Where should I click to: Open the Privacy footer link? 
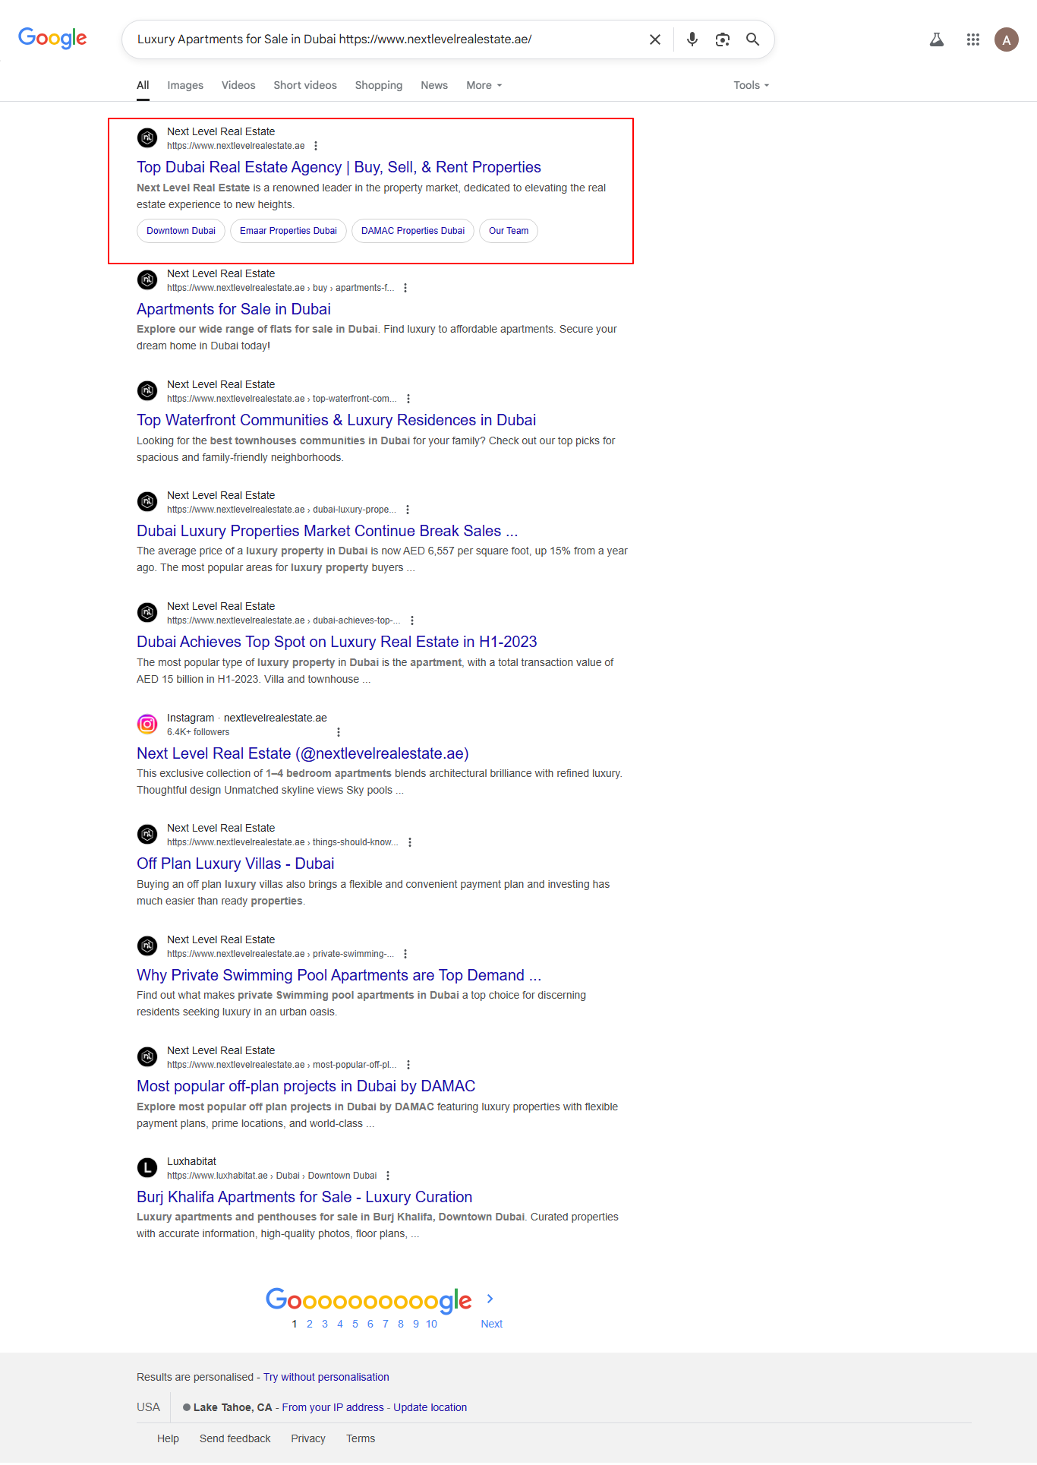coord(308,1438)
